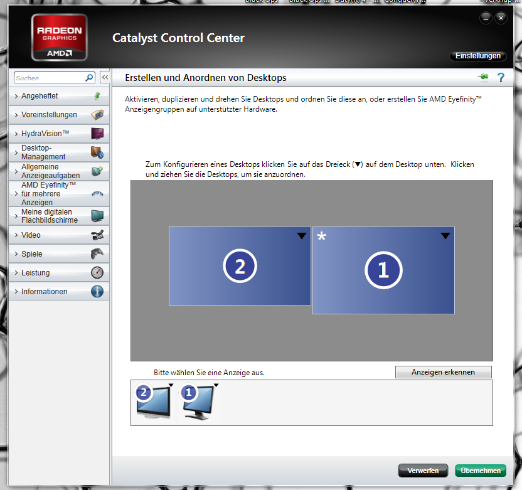This screenshot has width=522, height=490.
Task: Open the triangle menu on desktop 1
Action: pyautogui.click(x=445, y=236)
